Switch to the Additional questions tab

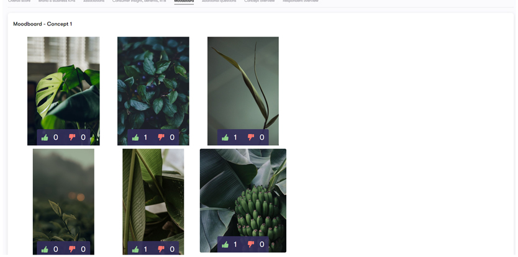[219, 1]
